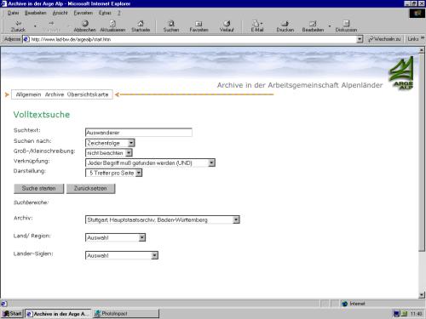Open the Suchen search toolbar icon
The width and height of the screenshot is (426, 319).
tap(171, 26)
